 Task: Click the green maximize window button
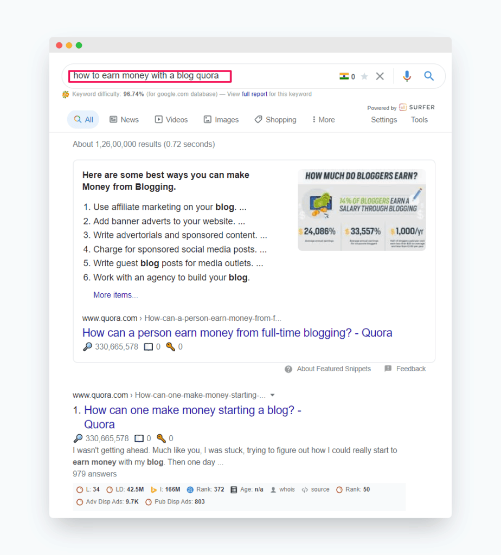[79, 46]
